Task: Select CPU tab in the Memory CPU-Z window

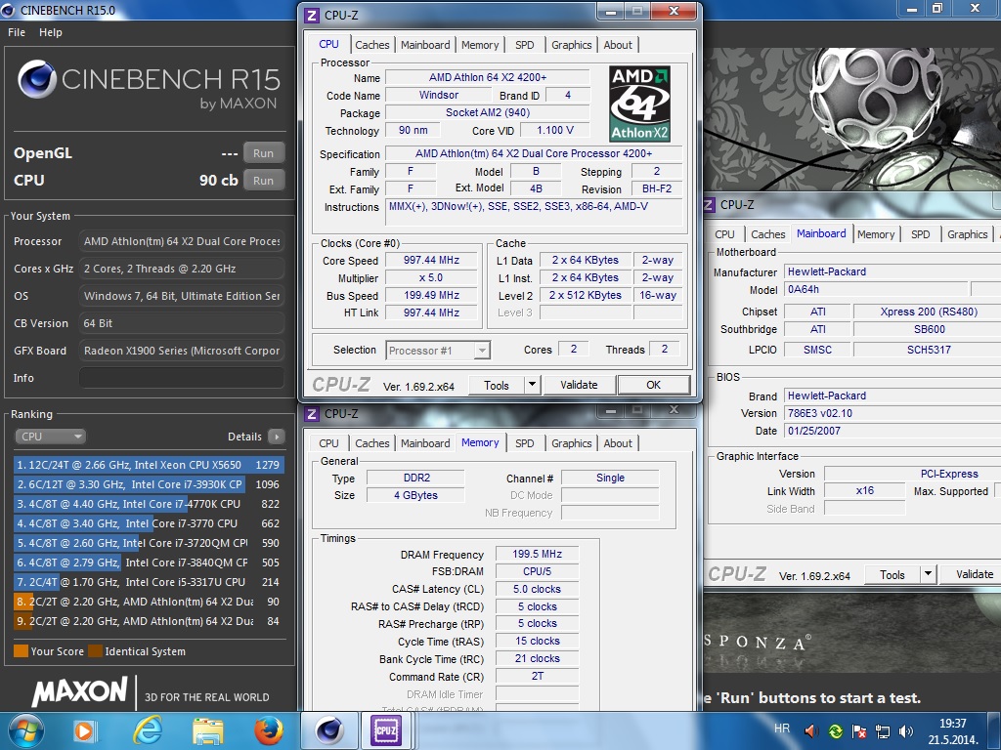Action: (328, 443)
